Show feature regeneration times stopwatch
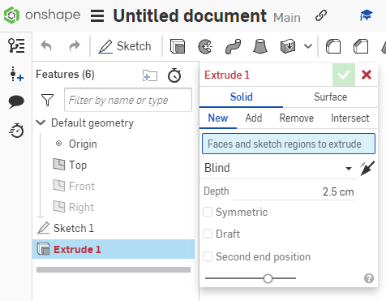386x301 pixels. point(174,75)
